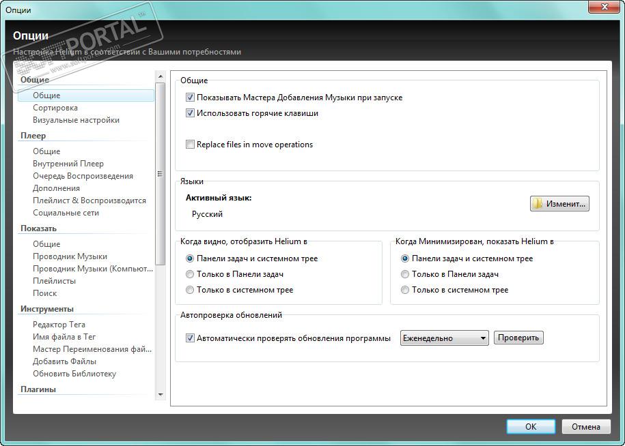Open Плейлист & Воспроизводится page

point(89,200)
